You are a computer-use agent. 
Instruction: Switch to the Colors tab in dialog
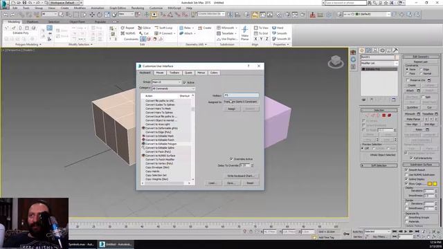pos(214,73)
